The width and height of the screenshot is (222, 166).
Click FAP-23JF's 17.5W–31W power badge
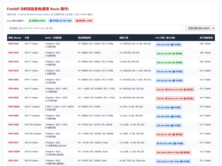point(173,161)
